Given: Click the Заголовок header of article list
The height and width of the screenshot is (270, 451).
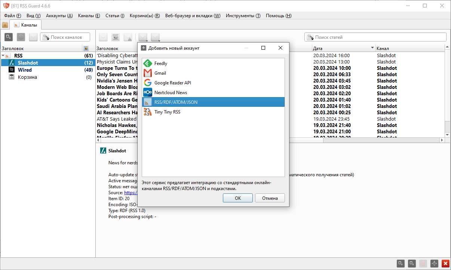Looking at the screenshot, I should coord(117,49).
